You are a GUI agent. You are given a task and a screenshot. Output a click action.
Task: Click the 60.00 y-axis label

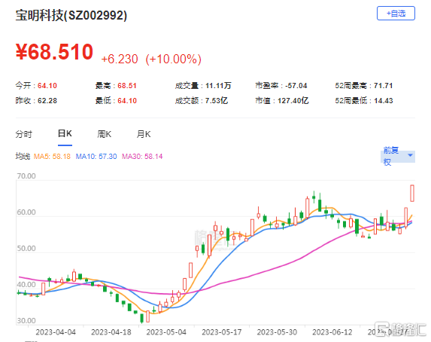26,212
